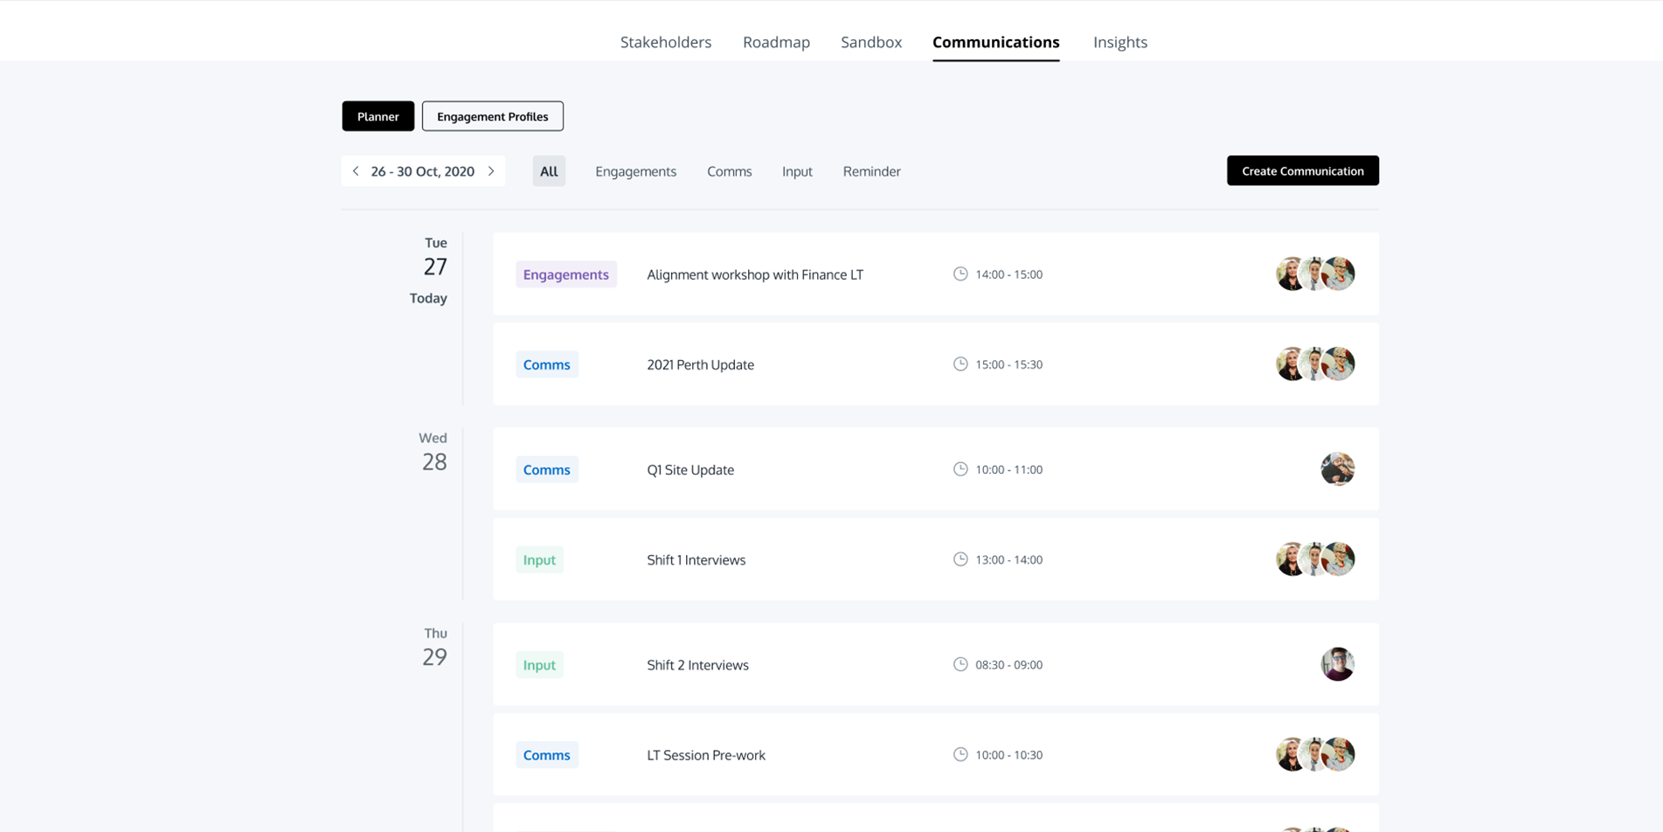Click the clock icon for LT Session Pre-work
This screenshot has height=832, width=1663.
(x=960, y=754)
